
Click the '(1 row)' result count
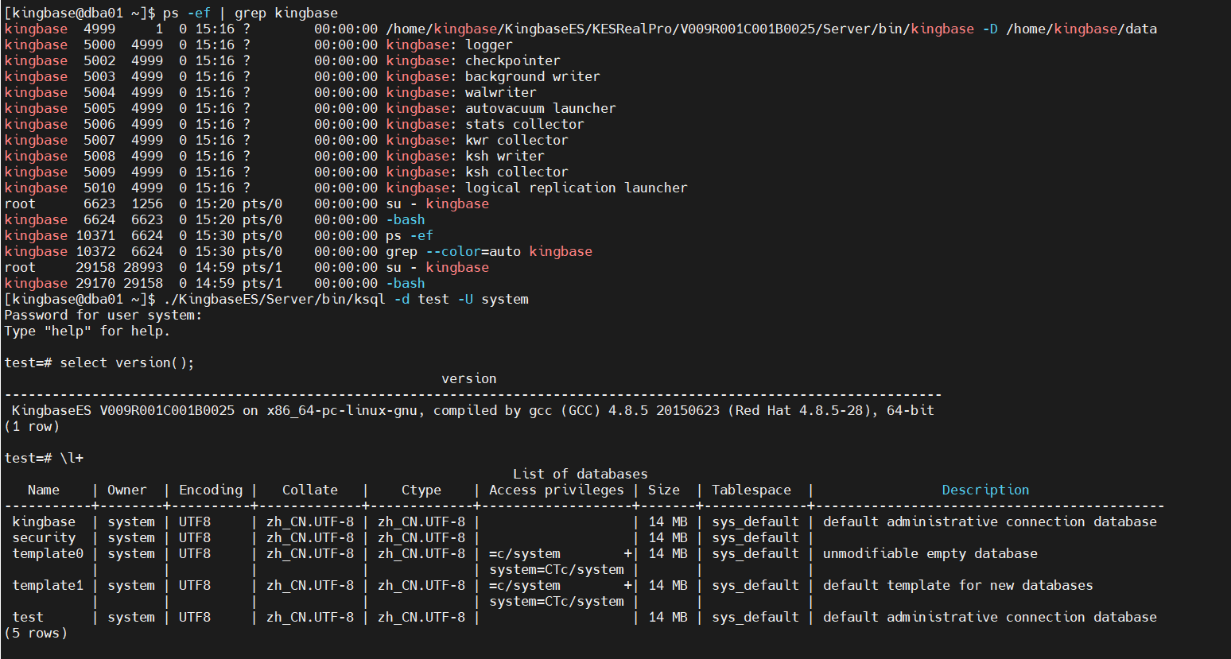[x=32, y=426]
